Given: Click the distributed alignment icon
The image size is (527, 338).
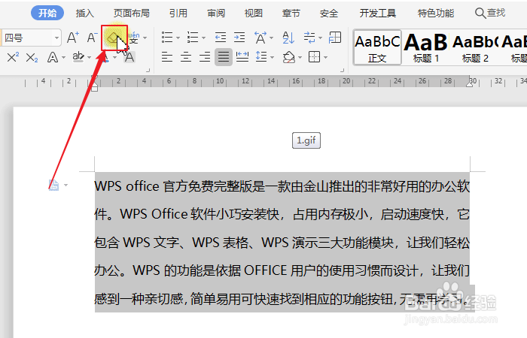Looking at the screenshot, I should (242, 57).
